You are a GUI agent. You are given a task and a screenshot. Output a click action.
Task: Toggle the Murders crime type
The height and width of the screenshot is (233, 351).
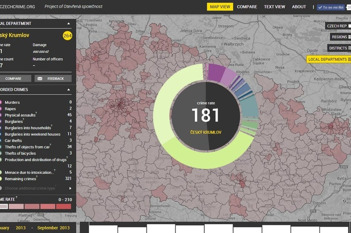pyautogui.click(x=1, y=102)
